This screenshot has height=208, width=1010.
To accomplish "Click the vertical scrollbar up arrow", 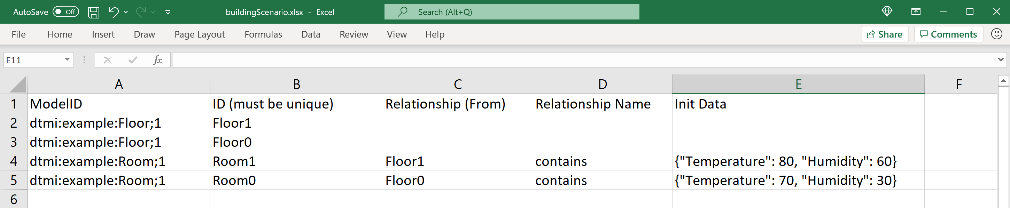I will 1003,81.
